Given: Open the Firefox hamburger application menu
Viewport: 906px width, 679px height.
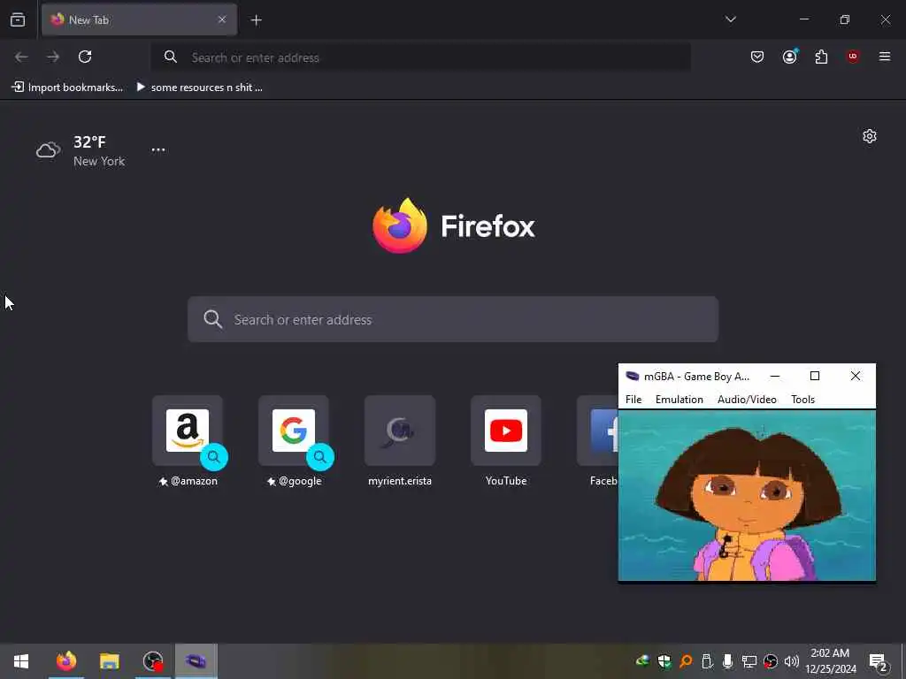Looking at the screenshot, I should point(885,57).
